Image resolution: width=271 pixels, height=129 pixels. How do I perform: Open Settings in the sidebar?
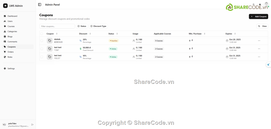[11, 69]
